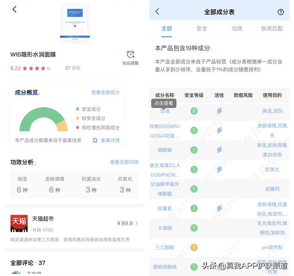Image resolution: width=294 pixels, height=276 pixels.
Task: Tap the 保湿,溶剂 purpose text
Action: pyautogui.click(x=272, y=111)
